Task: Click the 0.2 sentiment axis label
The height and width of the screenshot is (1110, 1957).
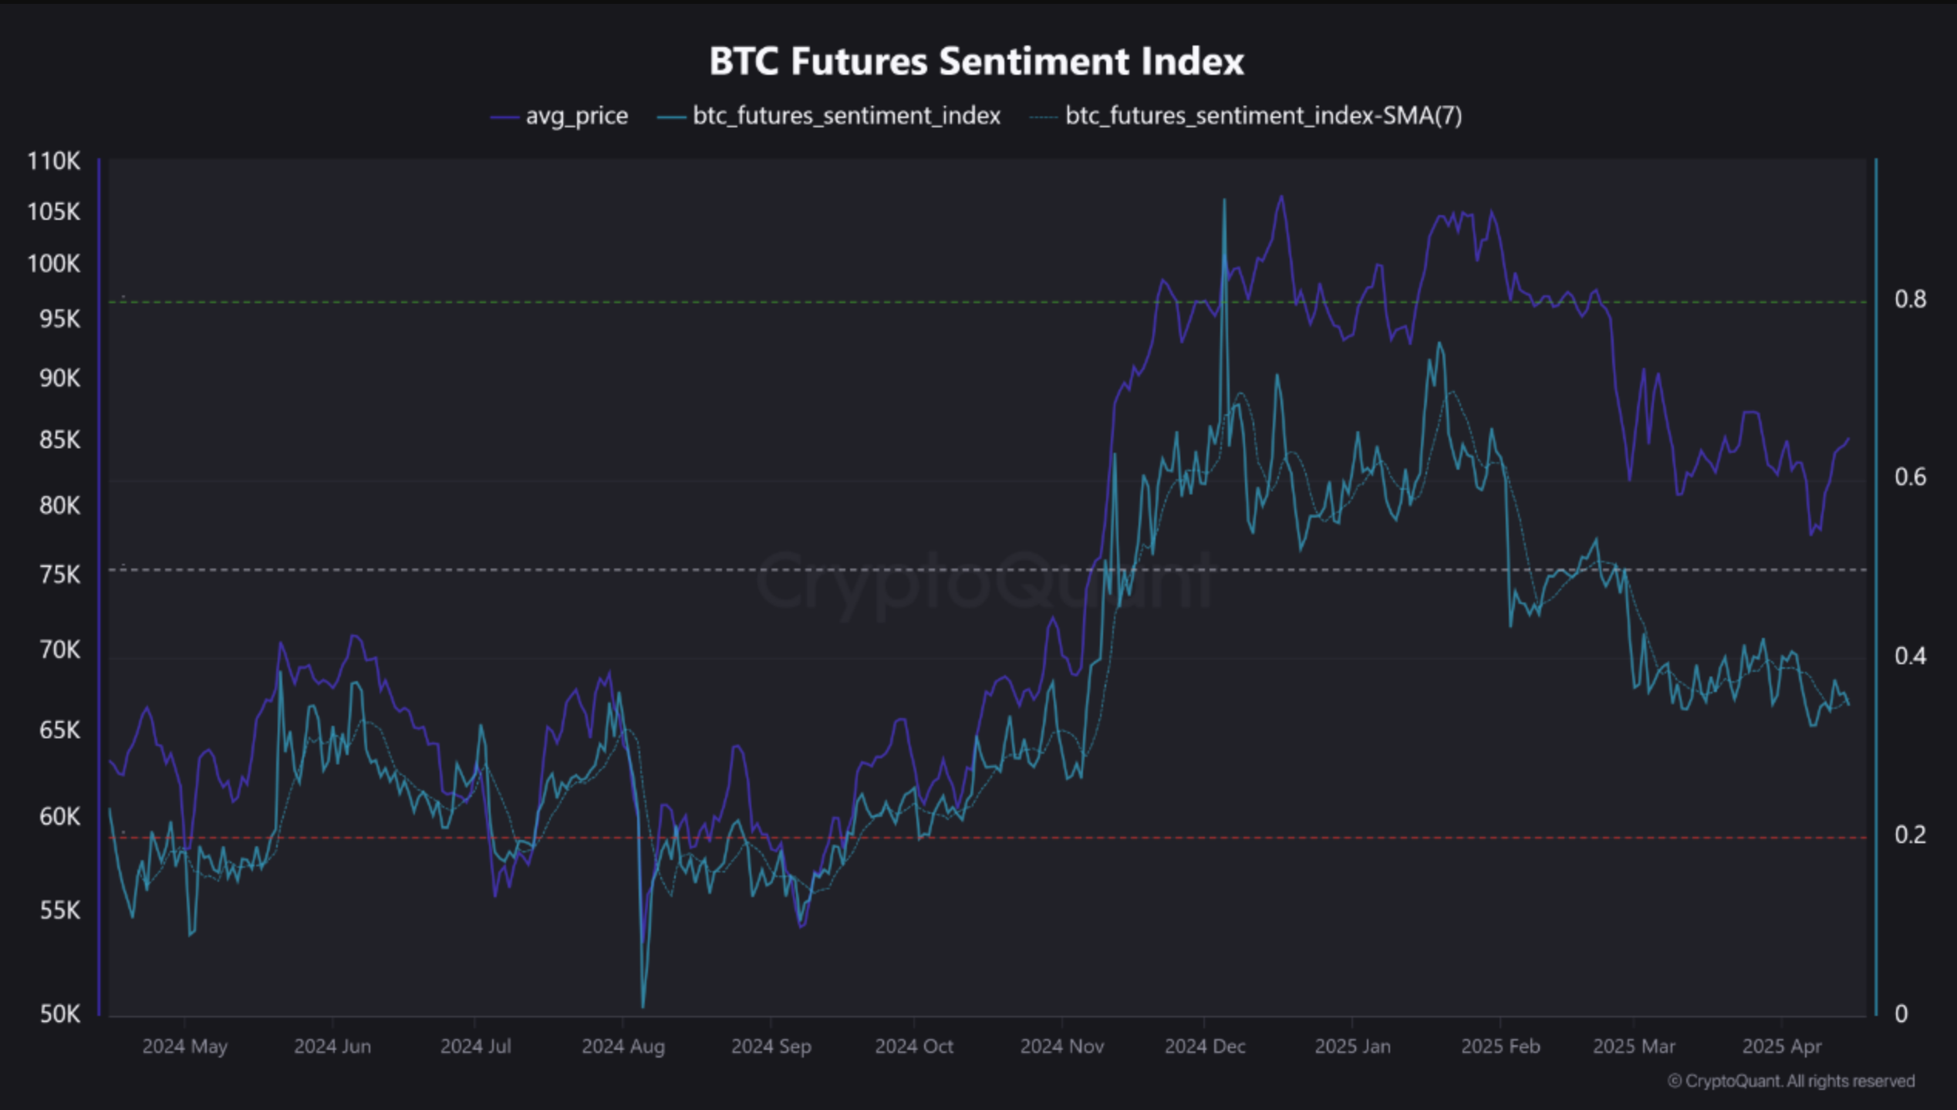Action: pyautogui.click(x=1910, y=835)
